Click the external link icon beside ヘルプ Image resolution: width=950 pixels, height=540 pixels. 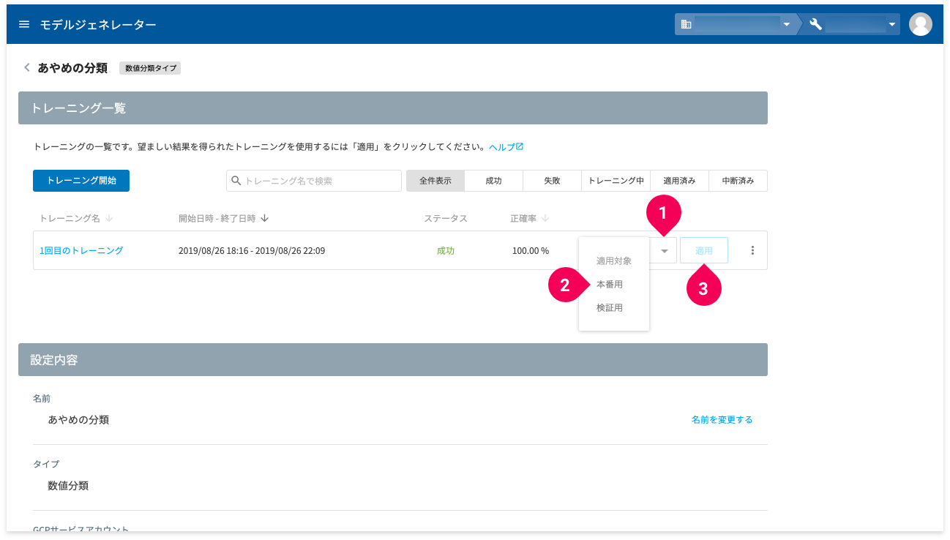520,146
